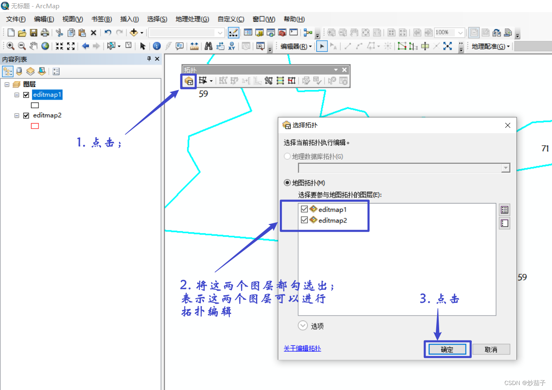Open the Add Data dropdown arrow
Image resolution: width=552 pixels, height=390 pixels.
point(142,33)
